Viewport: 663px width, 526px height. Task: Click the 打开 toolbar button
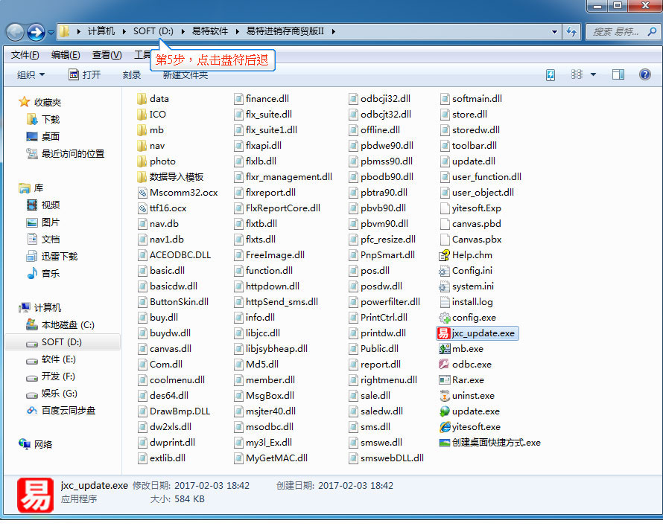[x=84, y=74]
